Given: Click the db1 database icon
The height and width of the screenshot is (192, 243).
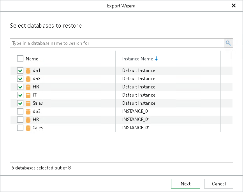Looking at the screenshot, I should coord(28,70).
